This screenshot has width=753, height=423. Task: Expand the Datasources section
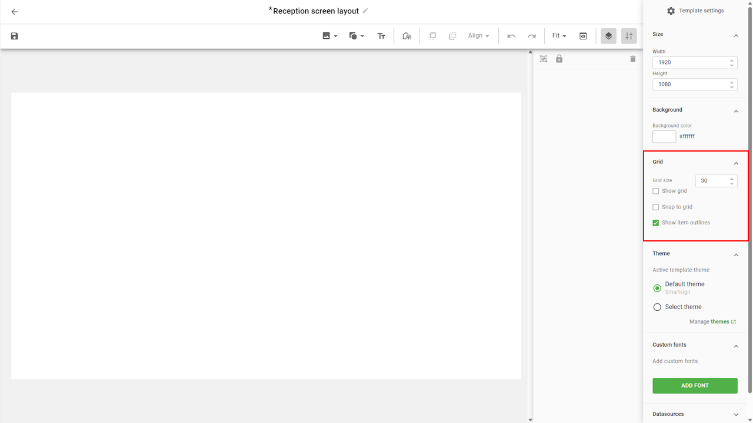[x=736, y=414]
